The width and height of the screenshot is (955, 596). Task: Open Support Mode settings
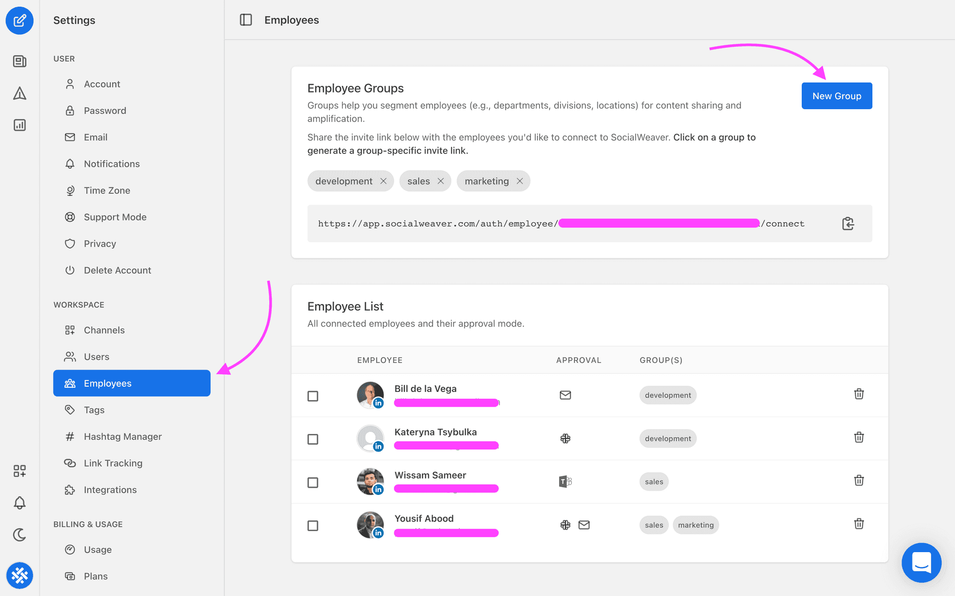(x=132, y=217)
